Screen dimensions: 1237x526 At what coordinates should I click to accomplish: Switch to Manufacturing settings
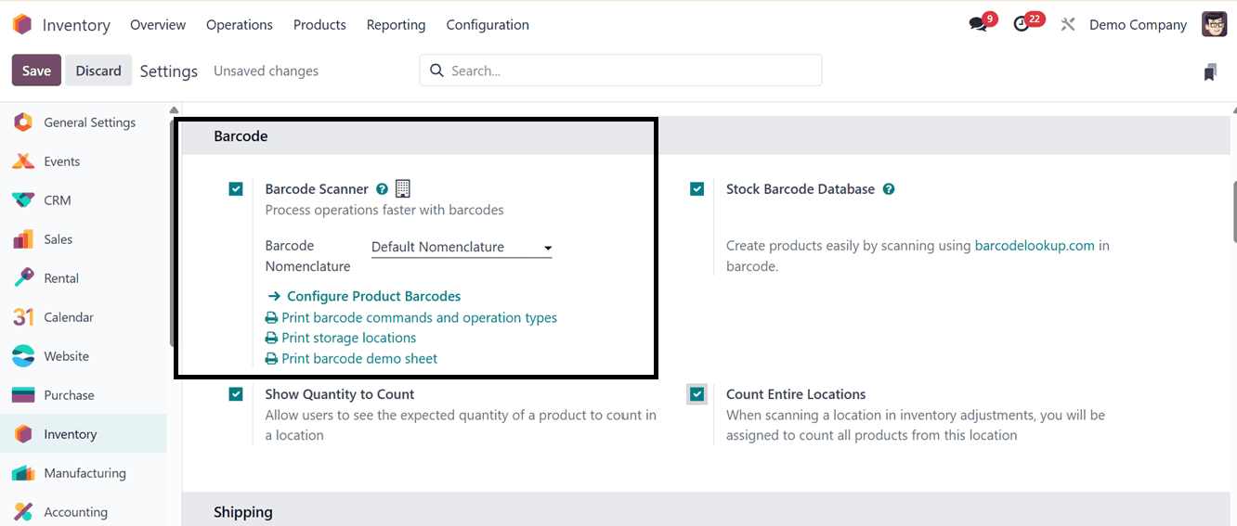tap(84, 473)
